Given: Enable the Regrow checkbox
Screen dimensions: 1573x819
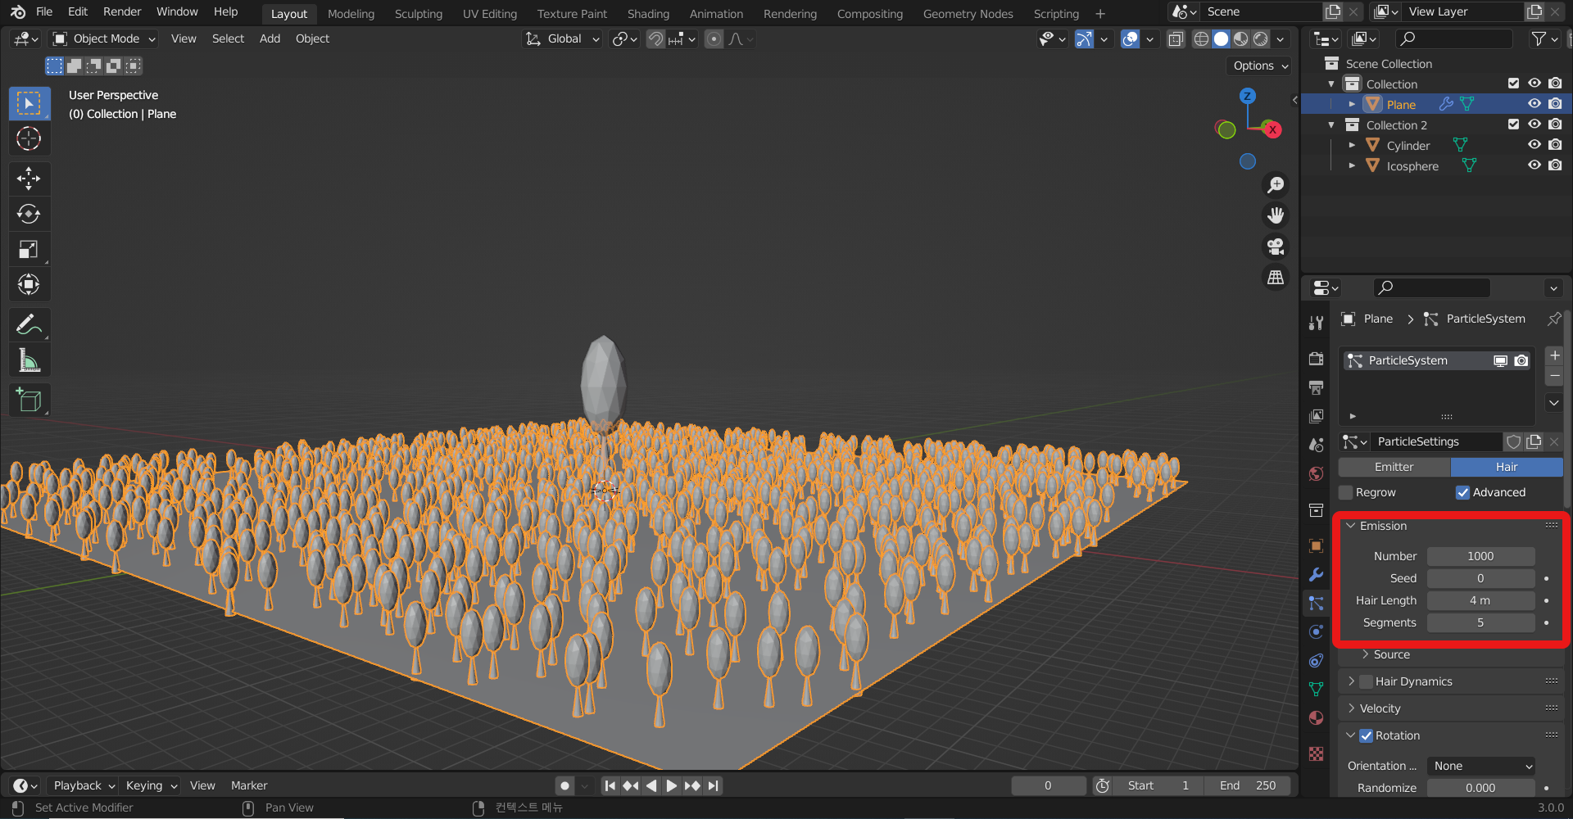Looking at the screenshot, I should pyautogui.click(x=1345, y=492).
